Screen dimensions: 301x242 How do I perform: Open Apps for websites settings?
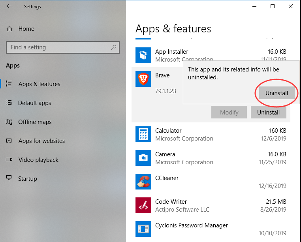[x=41, y=141]
